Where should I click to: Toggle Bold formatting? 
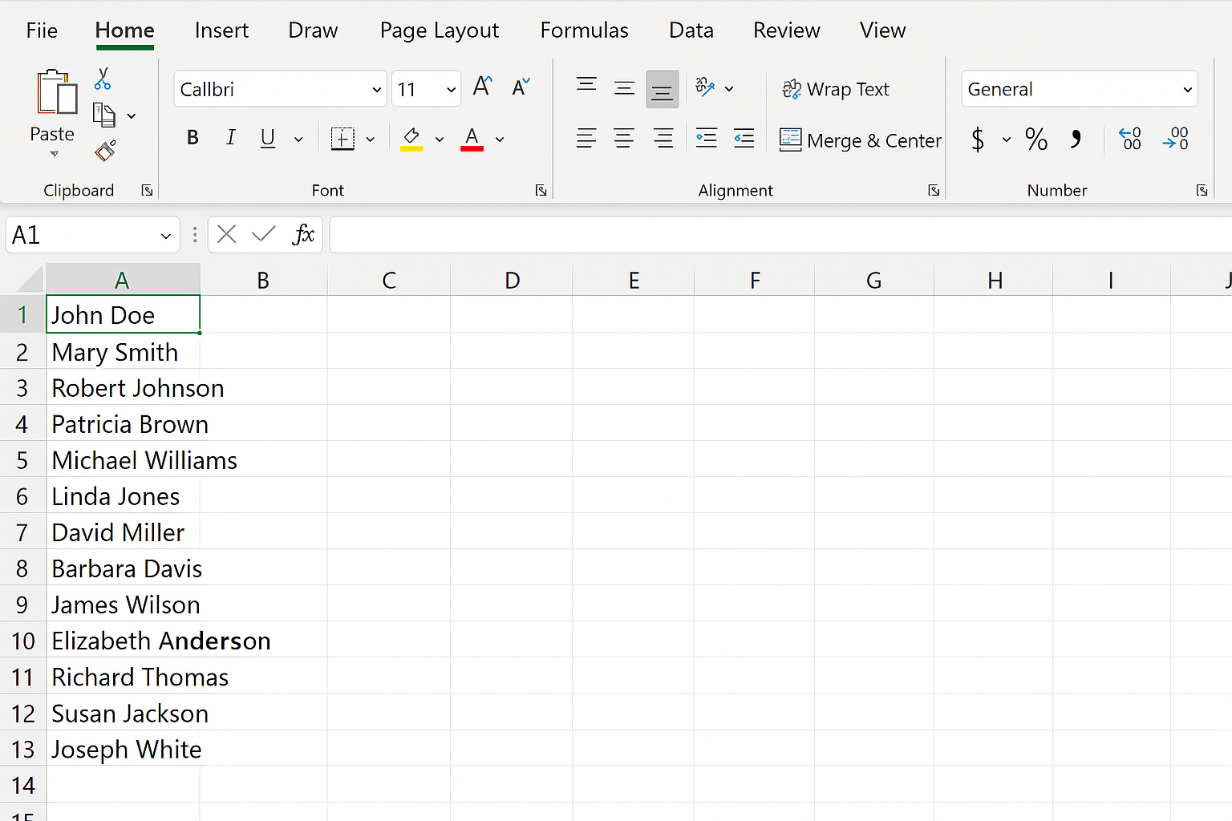pyautogui.click(x=192, y=138)
